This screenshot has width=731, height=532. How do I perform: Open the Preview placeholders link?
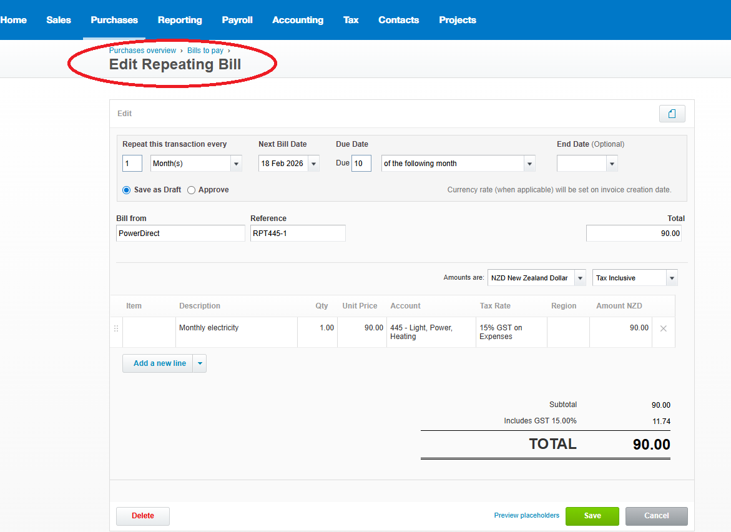coord(526,516)
